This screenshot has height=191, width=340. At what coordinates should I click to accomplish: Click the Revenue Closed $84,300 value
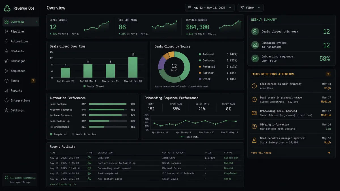[x=197, y=27]
